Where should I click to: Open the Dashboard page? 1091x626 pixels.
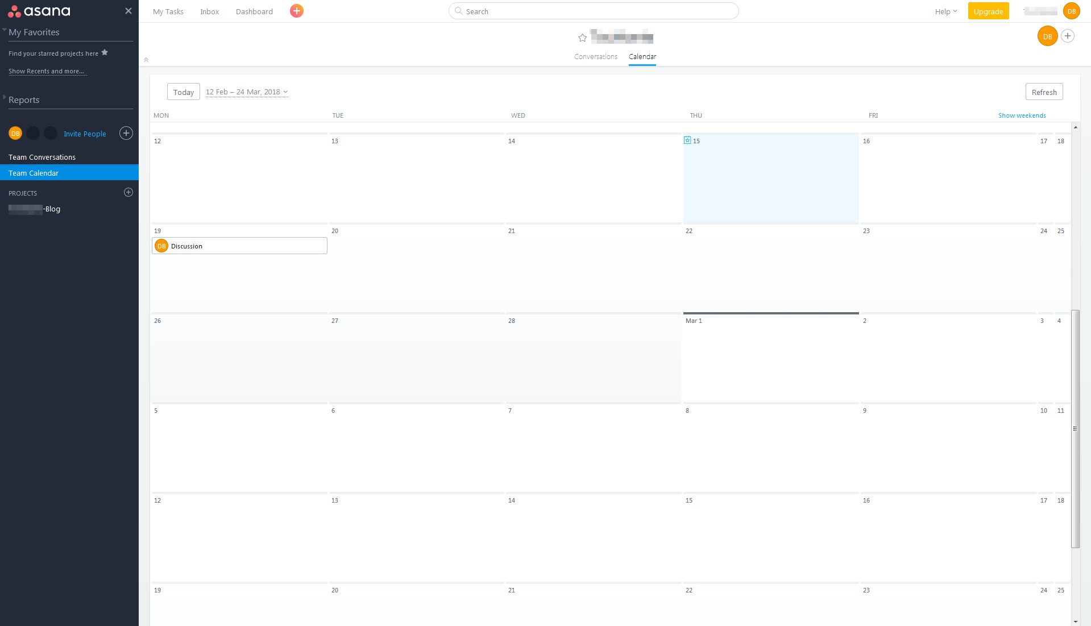pos(254,11)
